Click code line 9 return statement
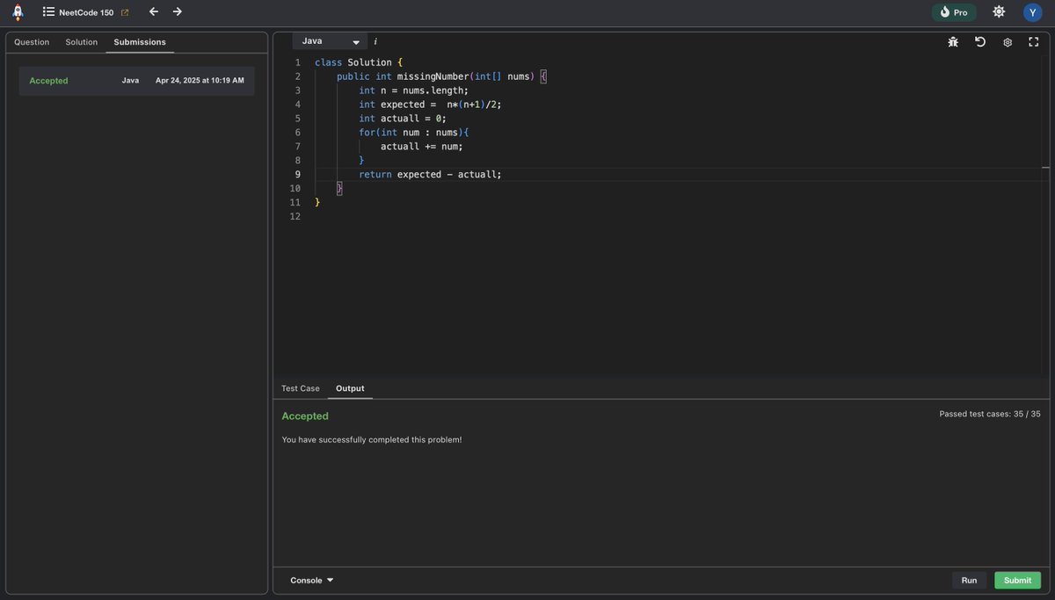 [430, 175]
